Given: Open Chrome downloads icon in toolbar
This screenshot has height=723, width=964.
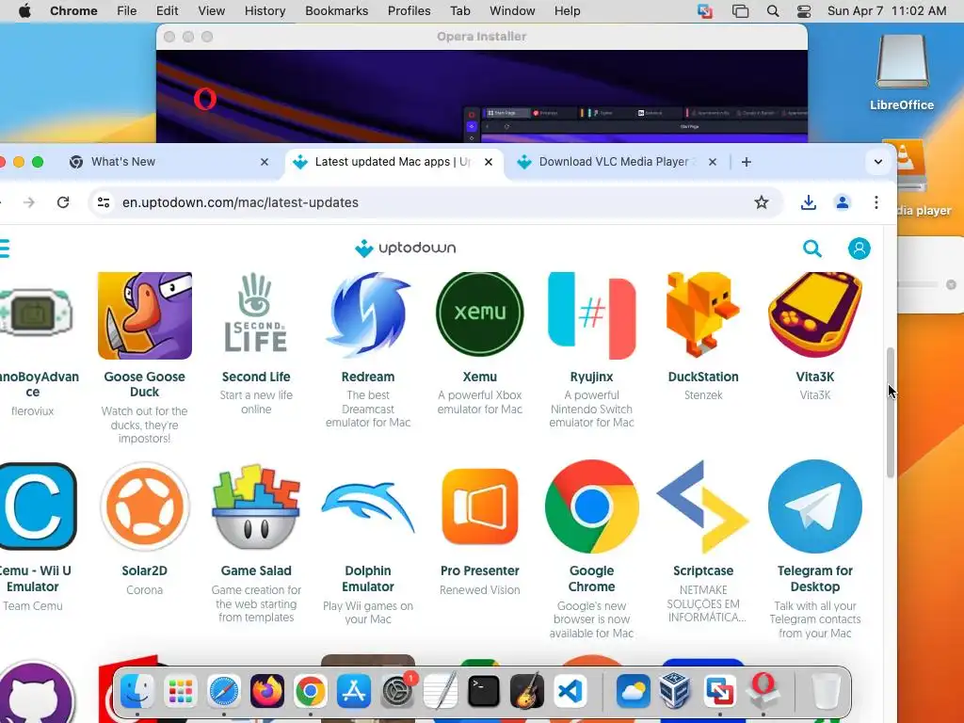Looking at the screenshot, I should click(x=809, y=202).
